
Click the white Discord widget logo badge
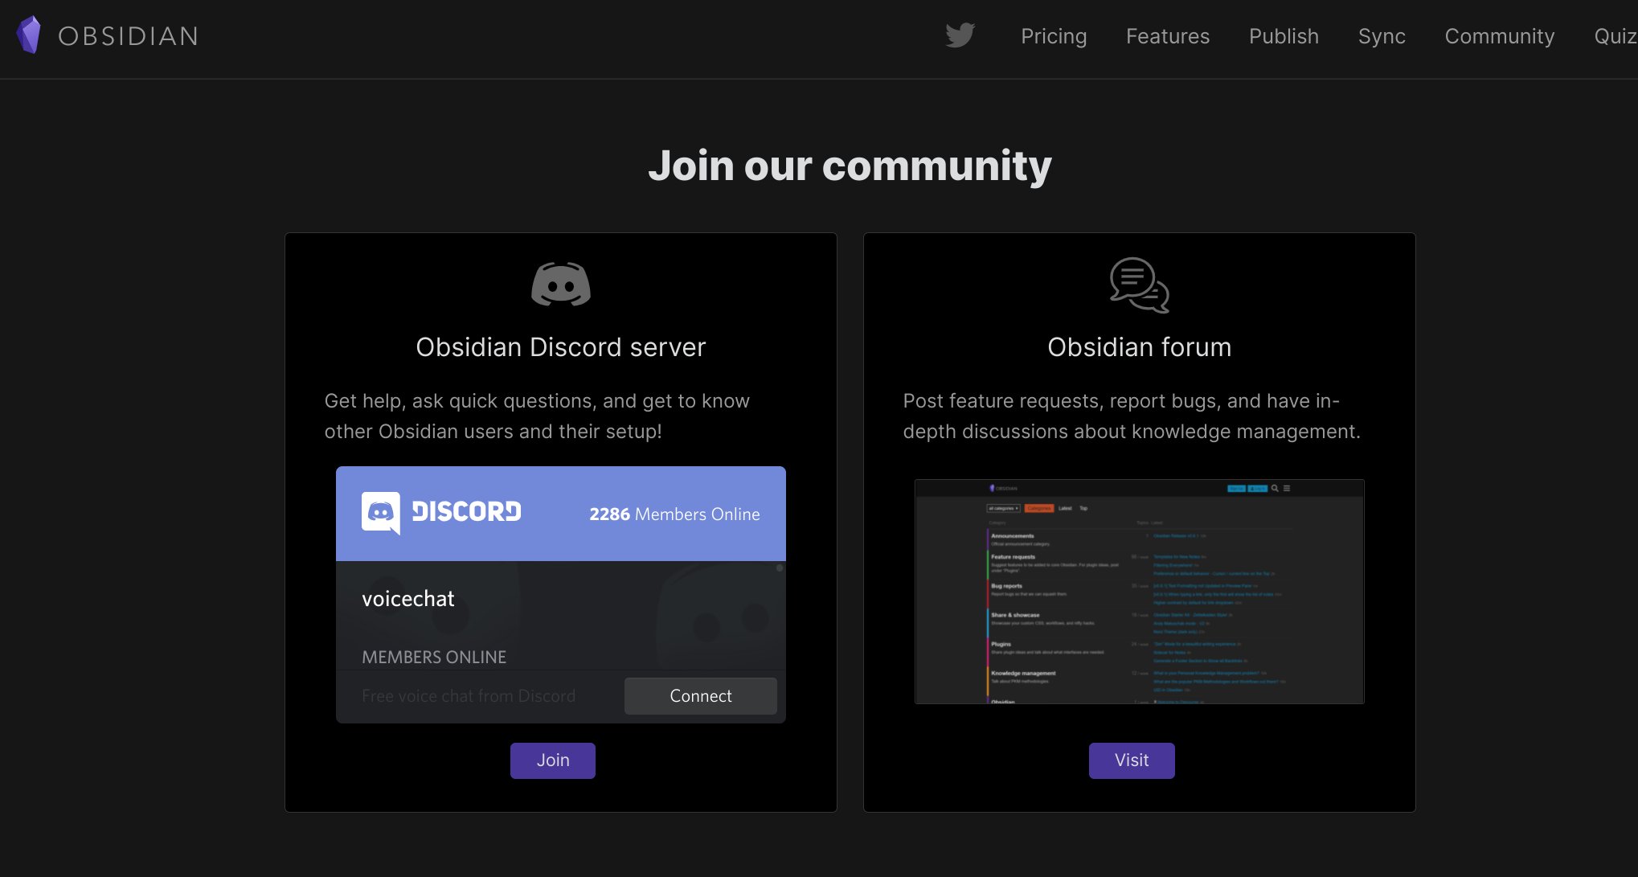381,512
